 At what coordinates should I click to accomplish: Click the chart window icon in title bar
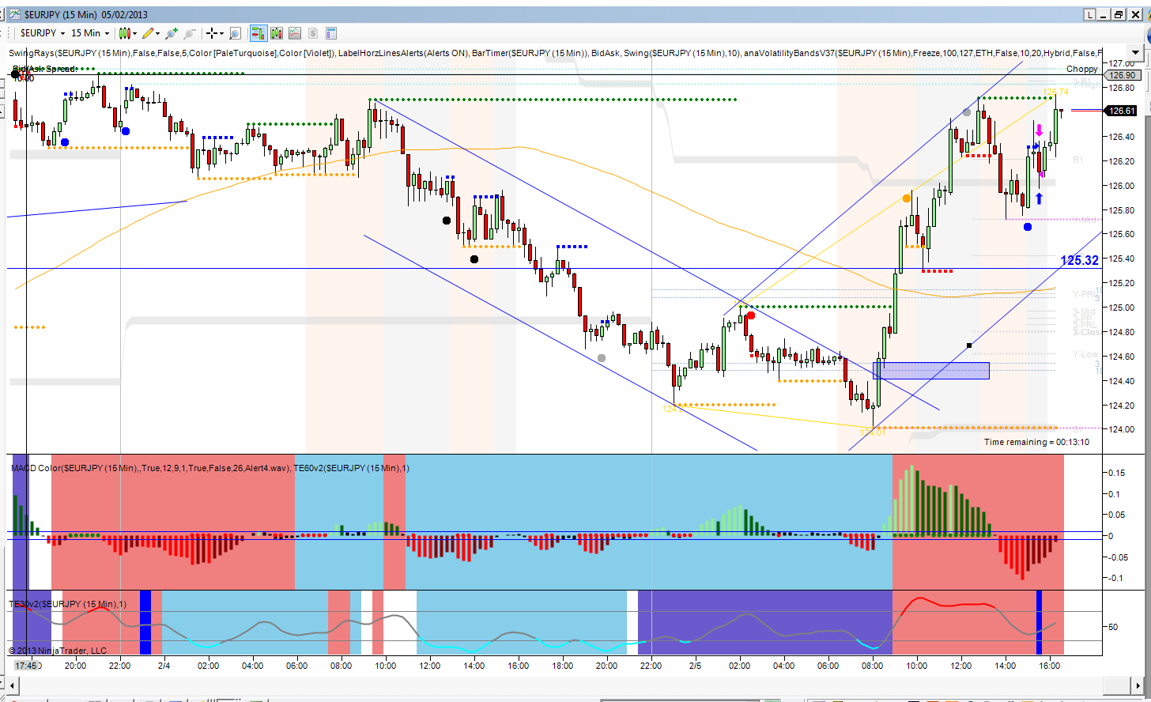point(14,14)
